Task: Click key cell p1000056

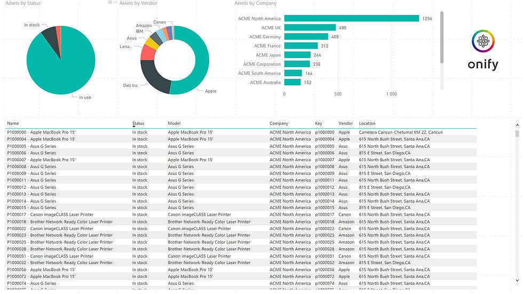Action: click(x=324, y=269)
